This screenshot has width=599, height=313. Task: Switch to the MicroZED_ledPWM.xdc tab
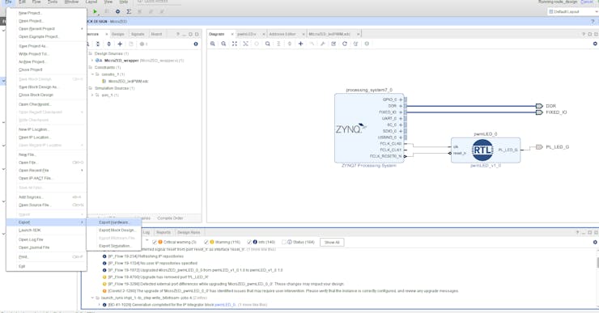pos(329,34)
